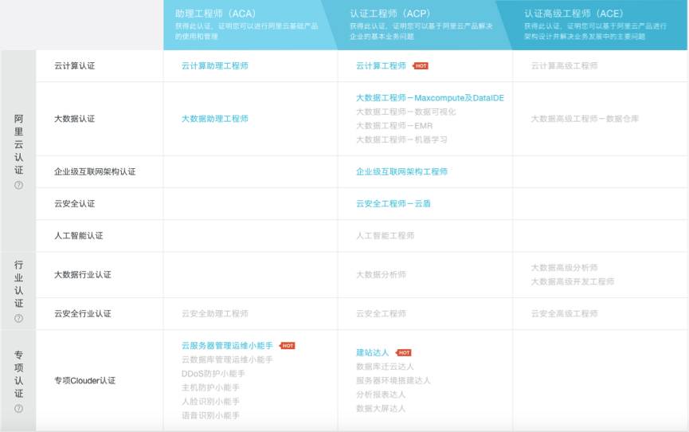Open the 云安全工程师－云盾 link
The width and height of the screenshot is (689, 432).
(x=393, y=204)
